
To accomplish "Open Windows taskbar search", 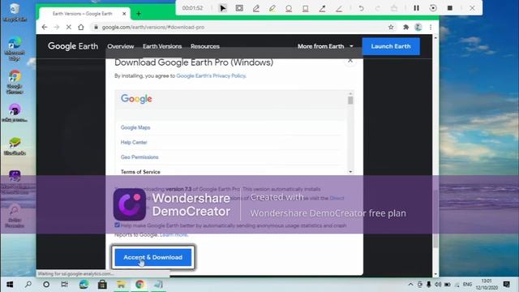I will pyautogui.click(x=28, y=285).
